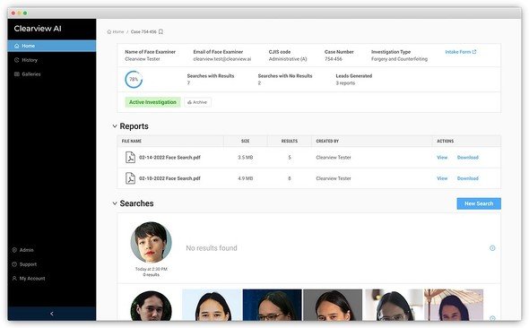529x328 pixels.
Task: Click the circular icon beside No results found
Action: pyautogui.click(x=492, y=248)
